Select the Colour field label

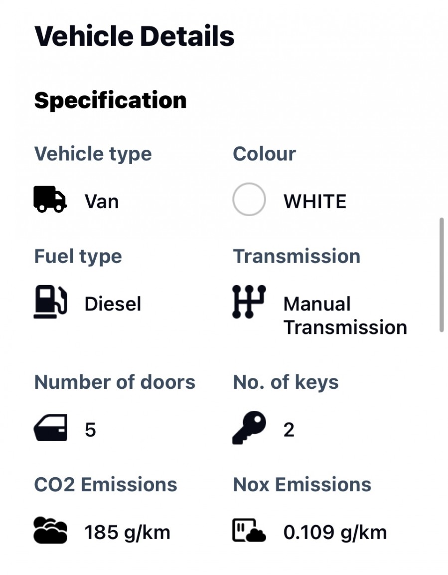point(264,154)
